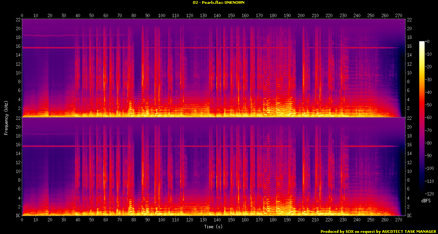Select the "-120" value on the dBFS scale
This screenshot has height=234, width=438.
tap(429, 194)
